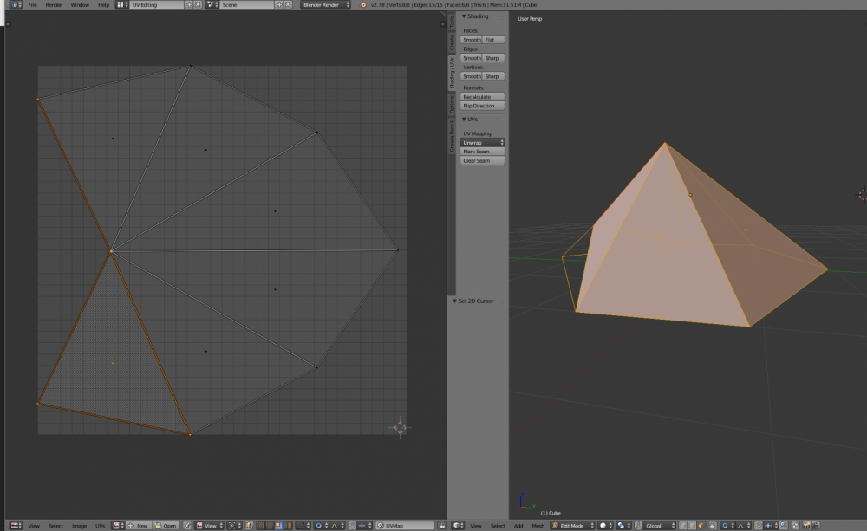Click the viewport shading sphere icon
The image size is (867, 531).
[x=603, y=526]
